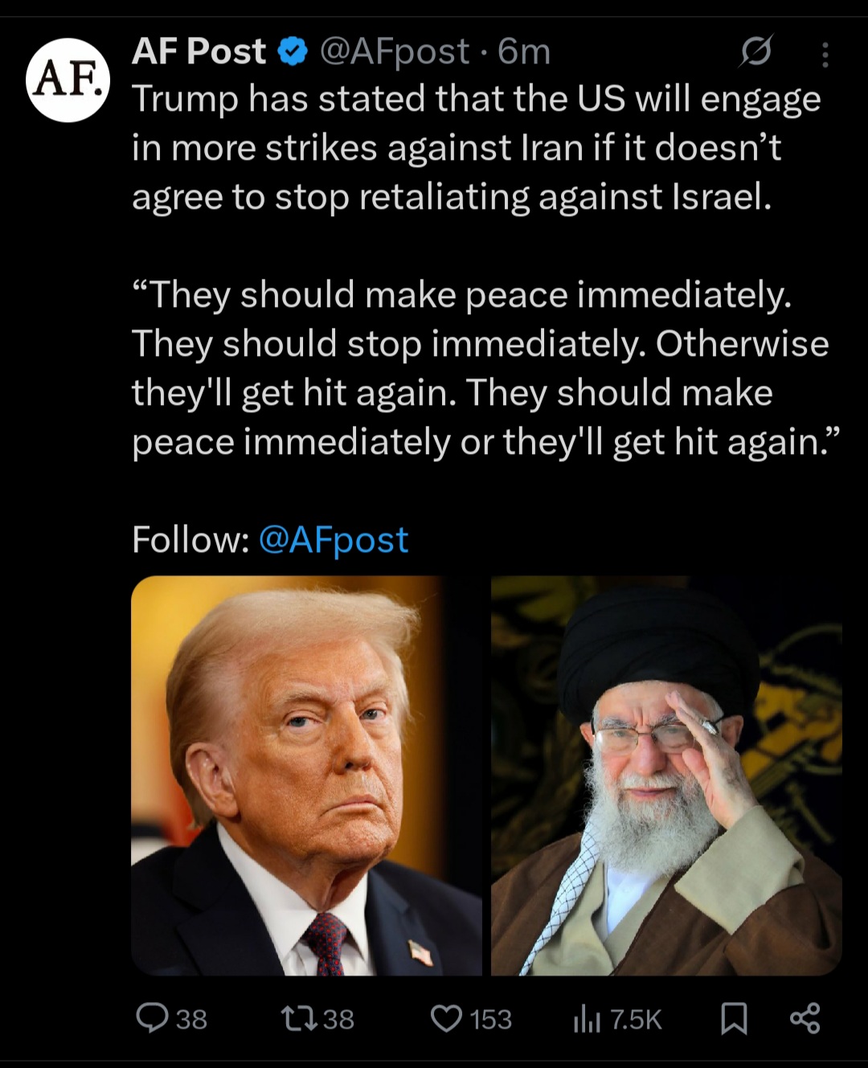This screenshot has height=1068, width=868.
Task: Open the @AFpost handle in the header
Action: 395,53
